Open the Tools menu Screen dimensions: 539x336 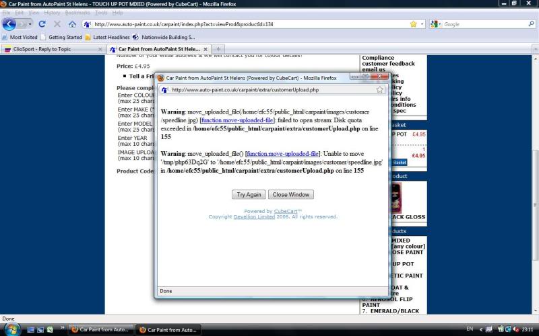tap(101, 13)
